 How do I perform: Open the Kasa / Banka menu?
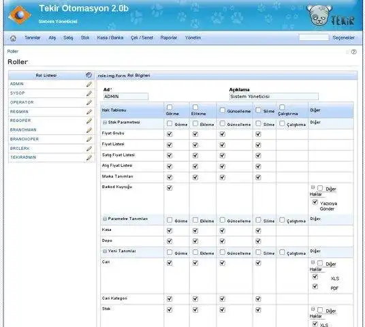click(x=110, y=37)
